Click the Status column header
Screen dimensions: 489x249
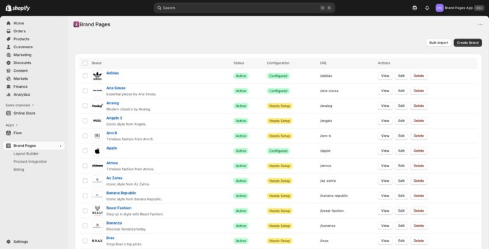coord(238,63)
